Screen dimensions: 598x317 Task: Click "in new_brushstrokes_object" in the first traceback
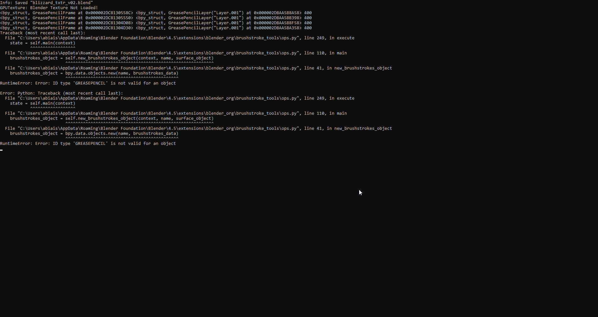[x=359, y=68]
